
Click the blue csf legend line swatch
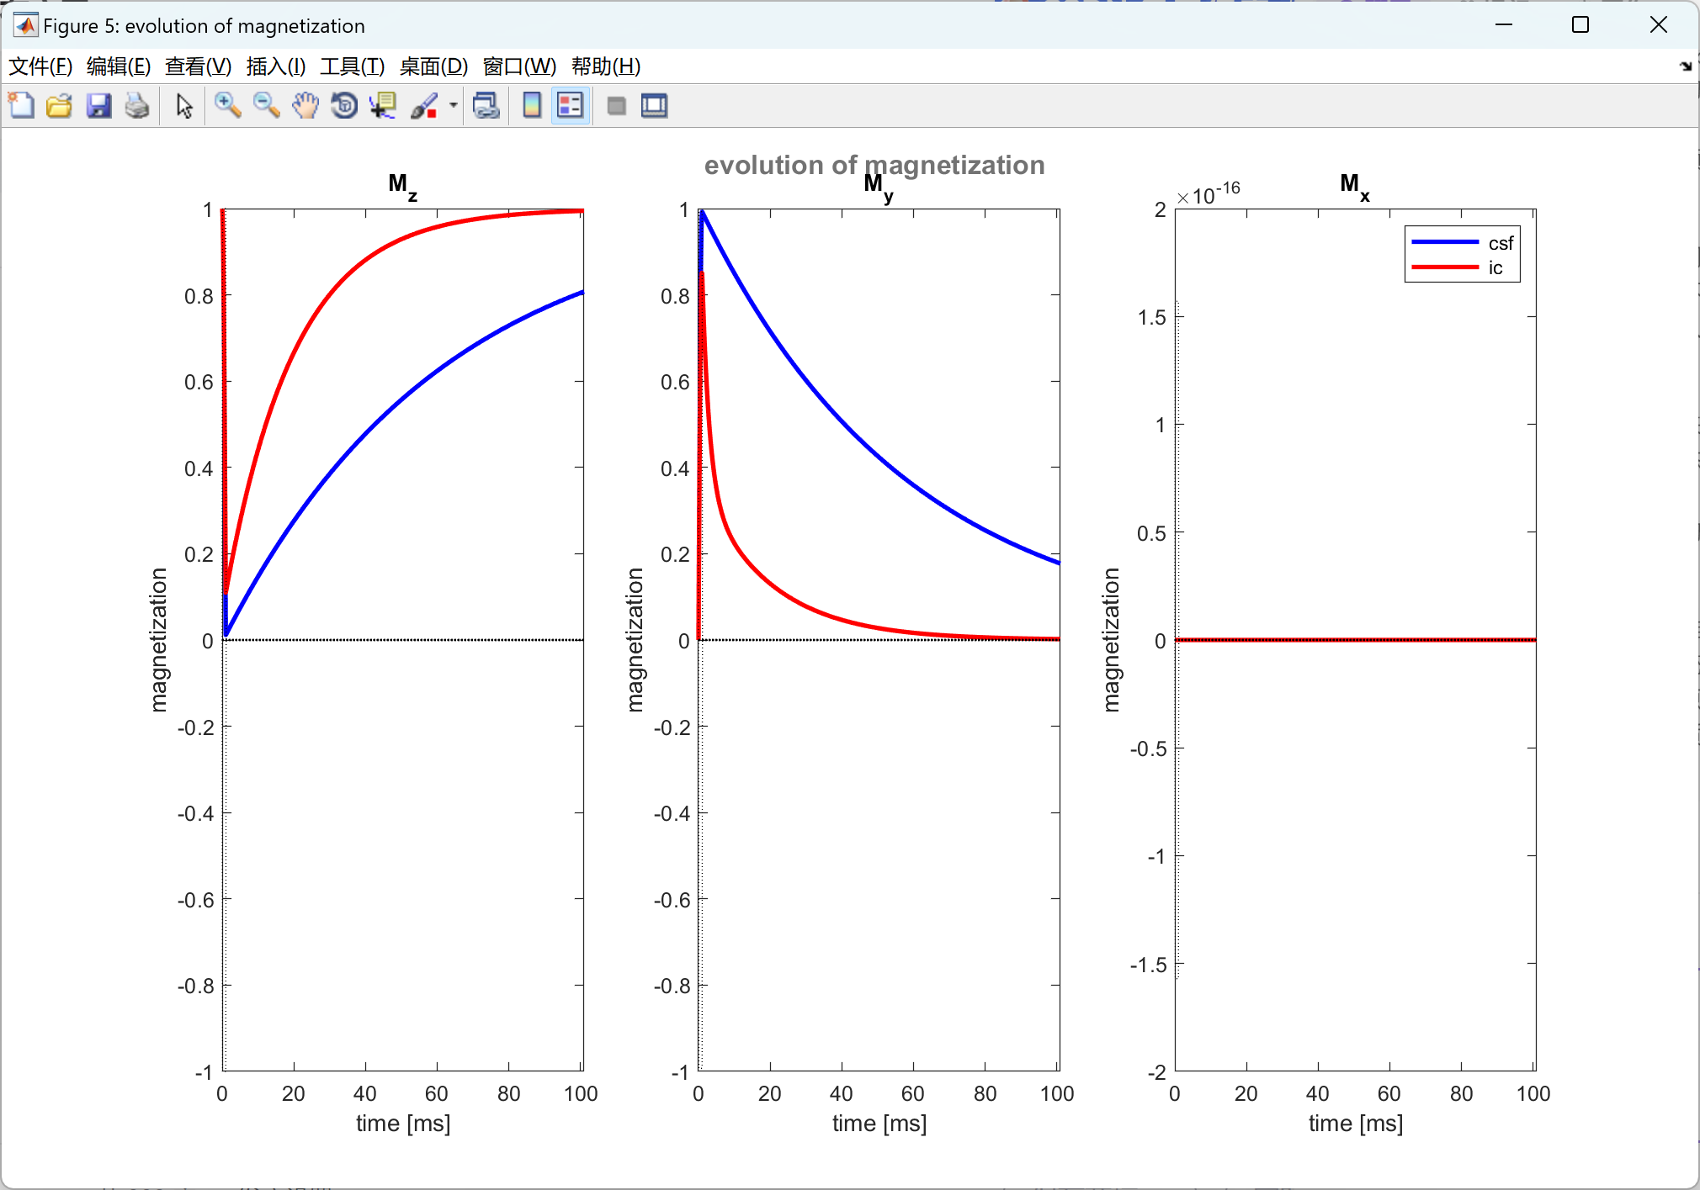(x=1444, y=243)
